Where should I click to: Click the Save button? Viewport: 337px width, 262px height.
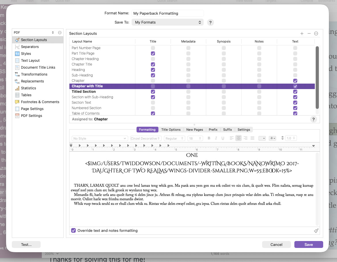click(308, 244)
